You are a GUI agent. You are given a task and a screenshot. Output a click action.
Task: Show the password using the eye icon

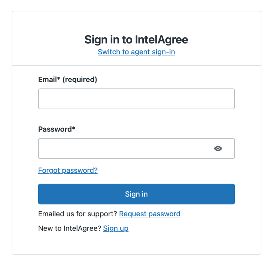tap(218, 148)
